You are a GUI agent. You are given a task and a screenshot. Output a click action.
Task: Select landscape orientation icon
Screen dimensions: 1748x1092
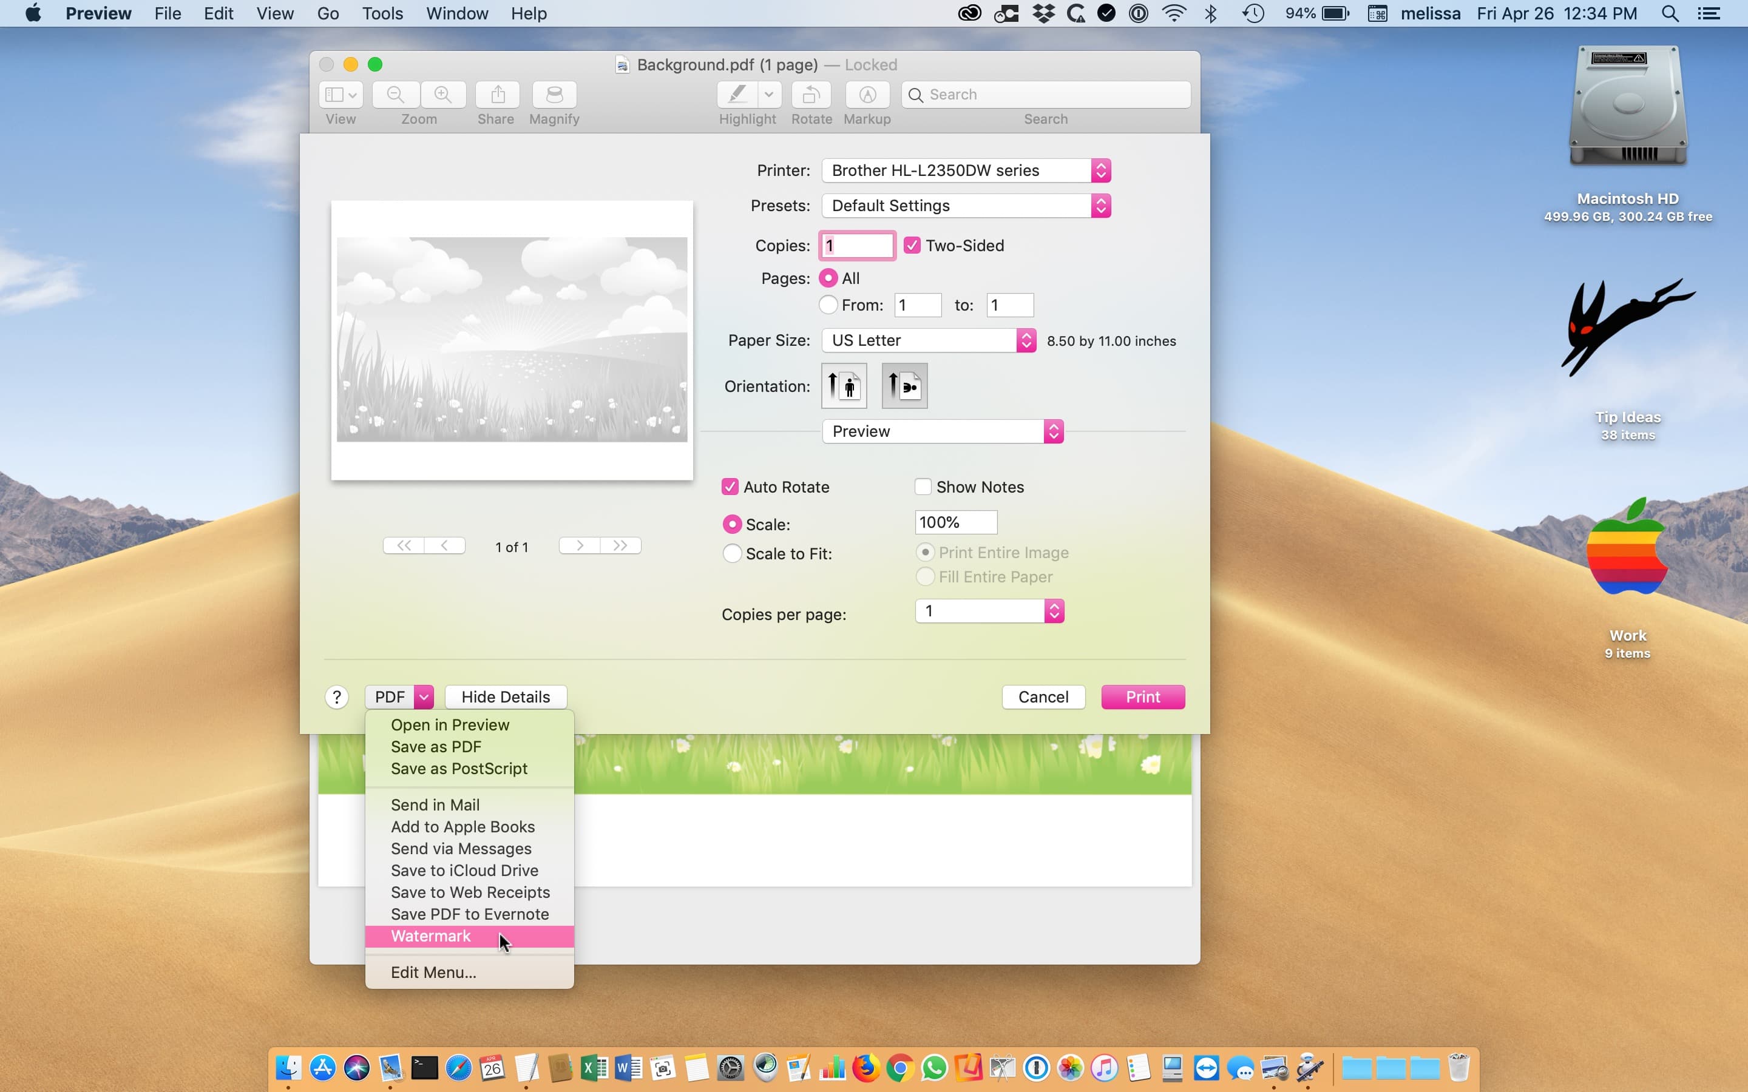tap(904, 386)
